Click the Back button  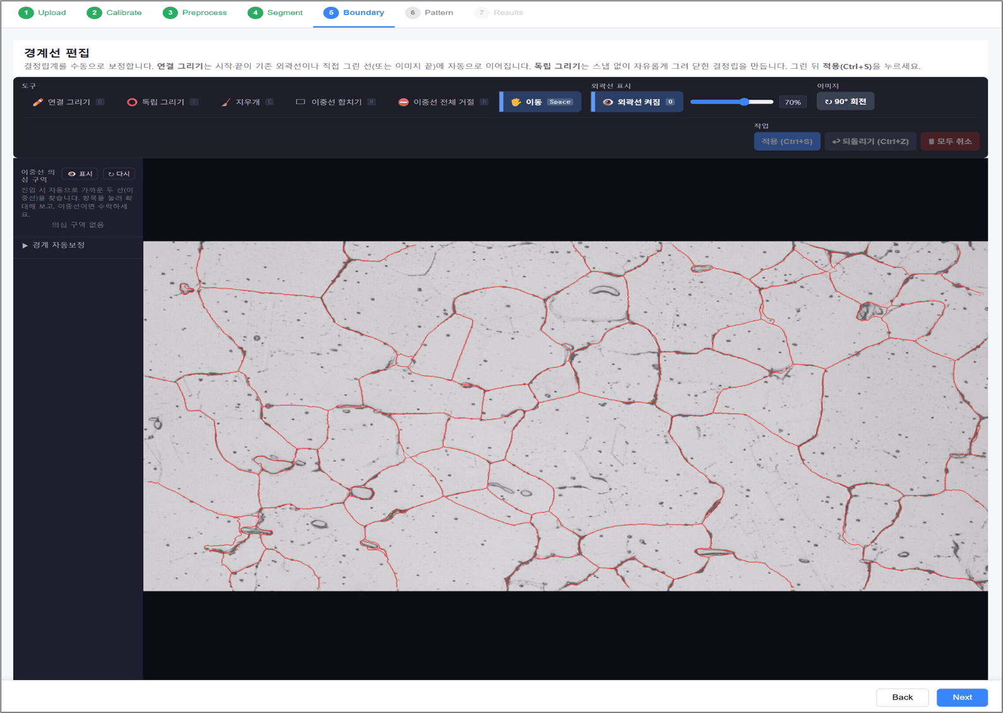tap(902, 697)
